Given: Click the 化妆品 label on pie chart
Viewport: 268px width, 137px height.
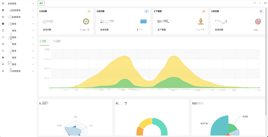Looking at the screenshot, I should pos(245,117).
